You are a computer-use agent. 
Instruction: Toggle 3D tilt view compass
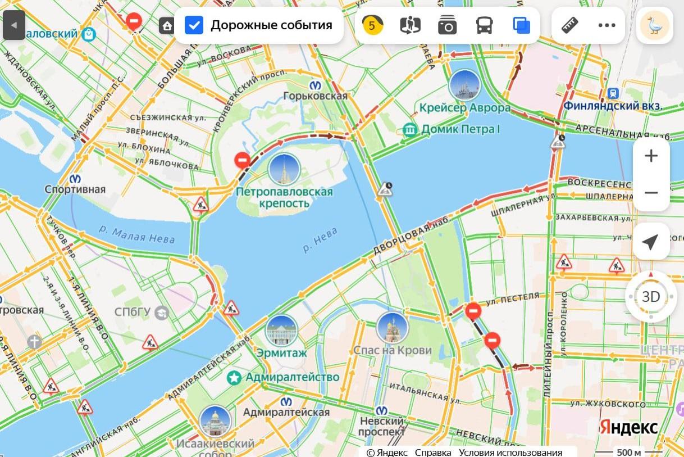(x=651, y=297)
